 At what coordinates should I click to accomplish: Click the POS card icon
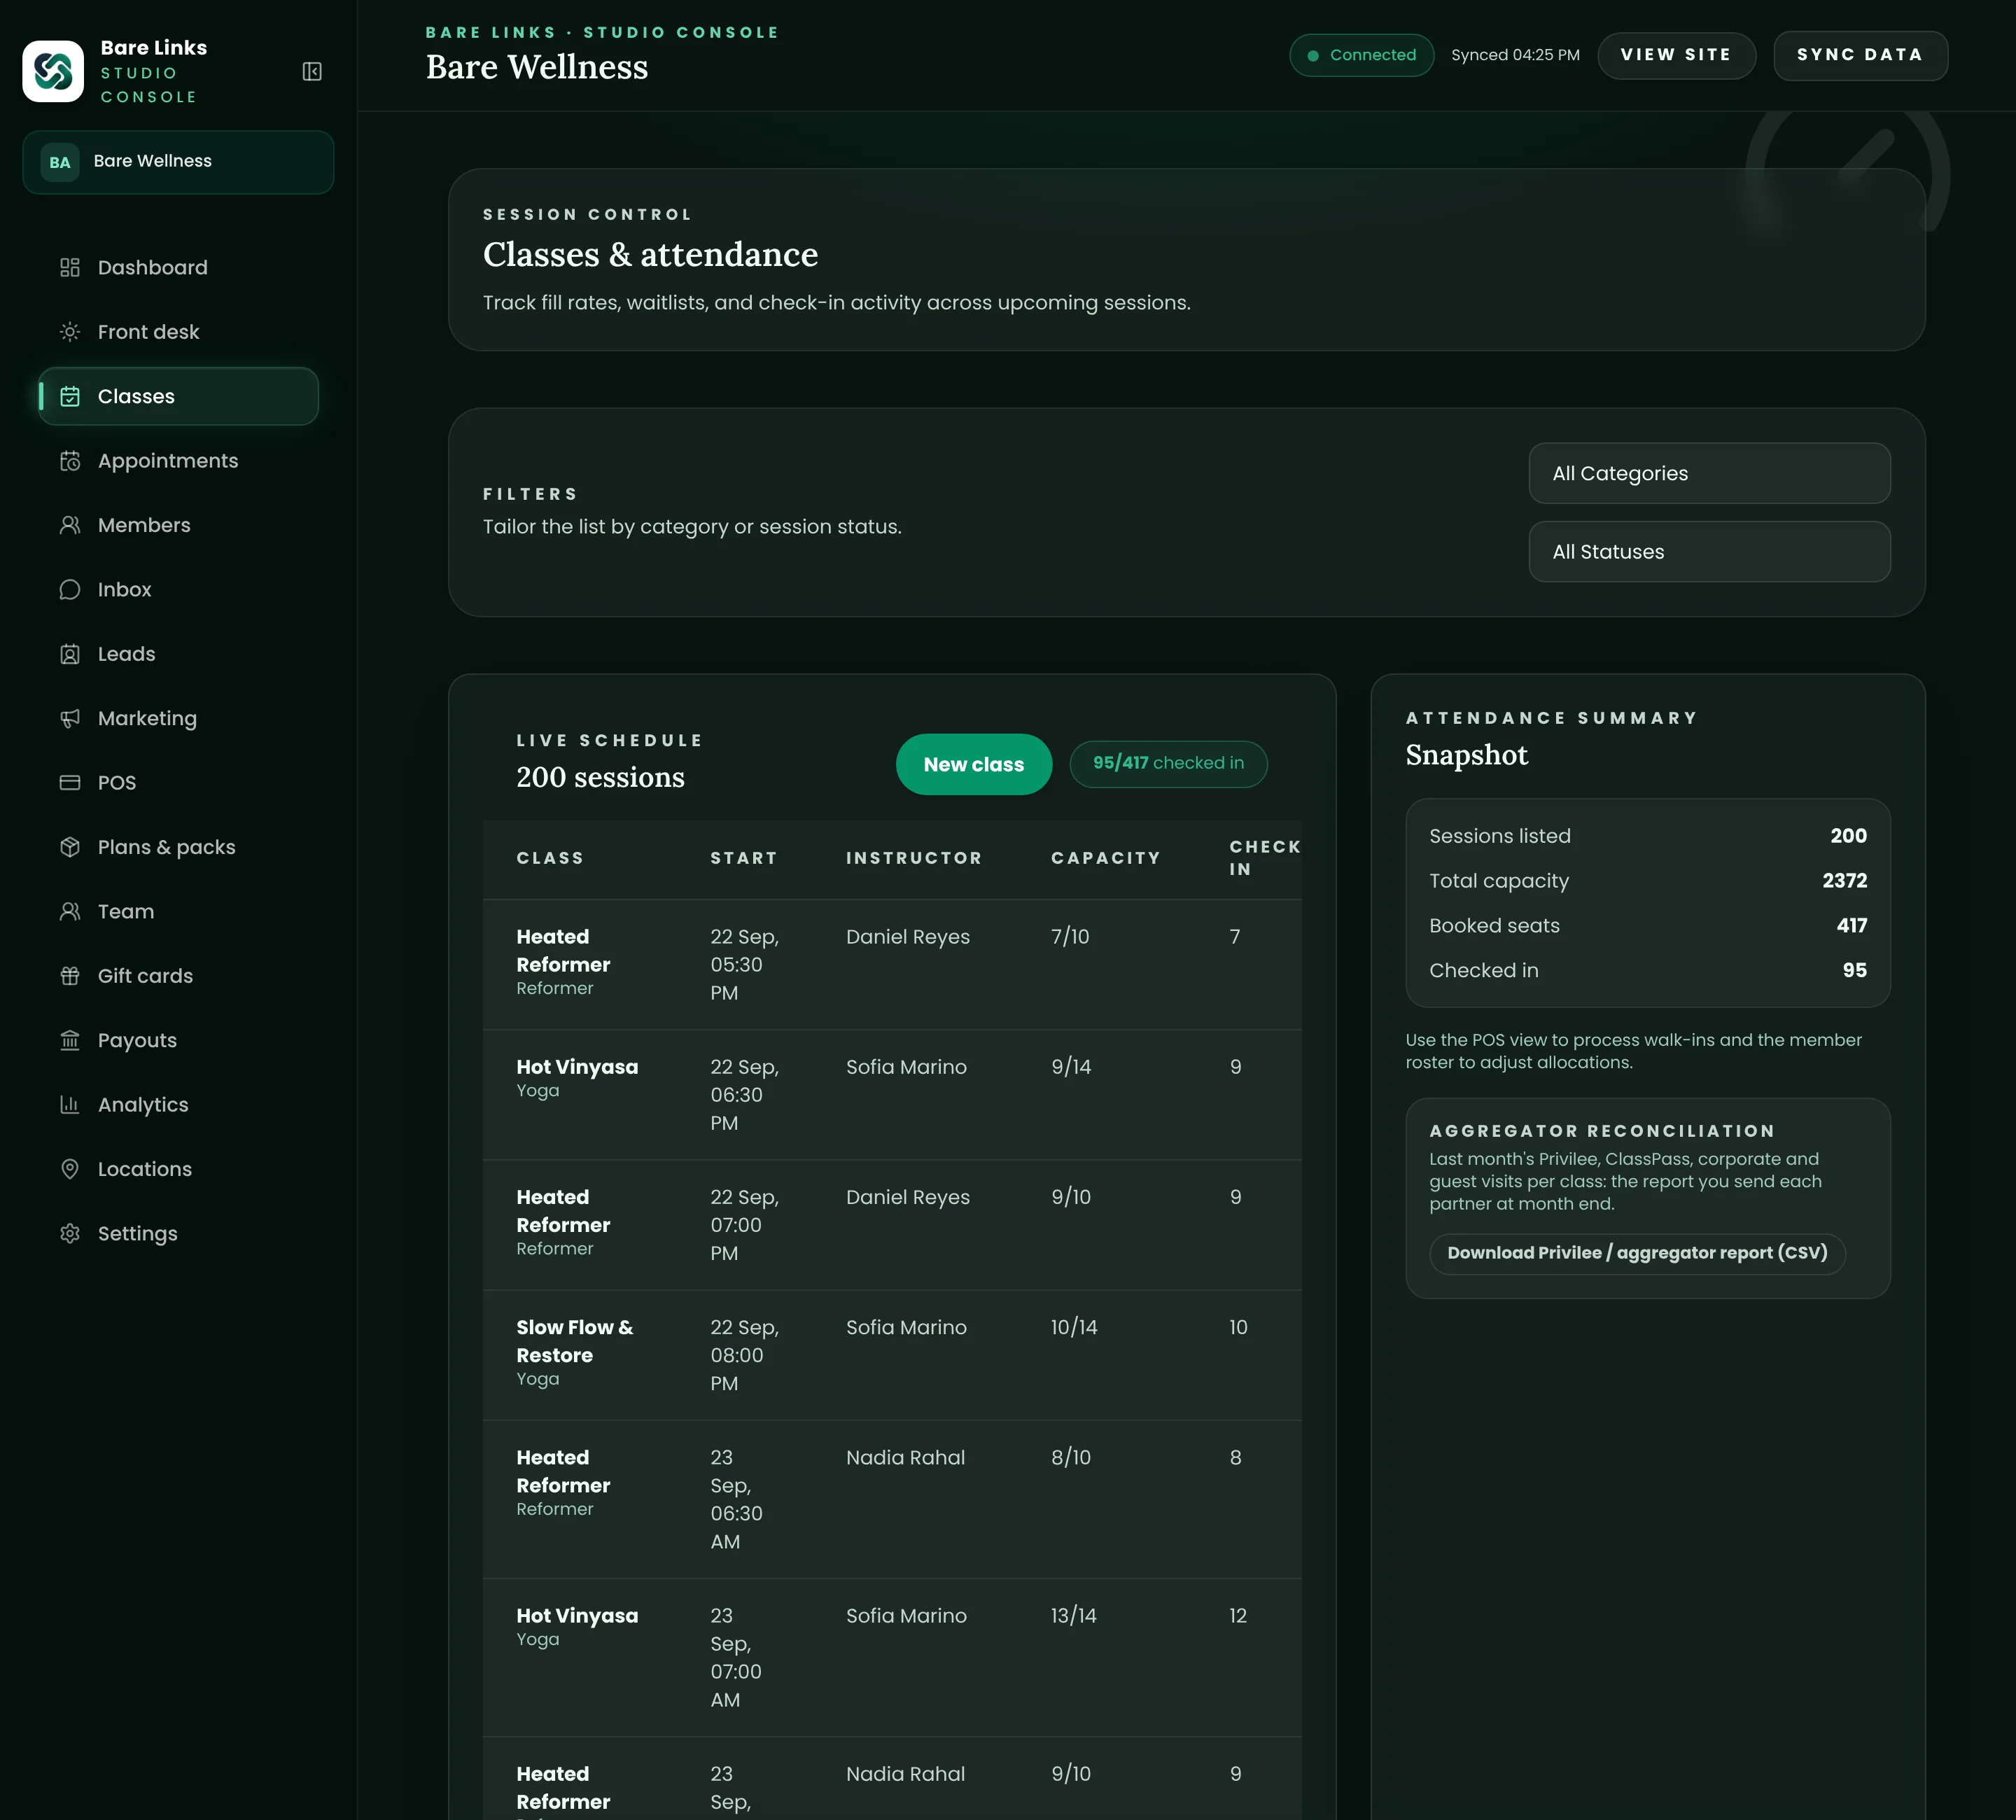pos(70,783)
